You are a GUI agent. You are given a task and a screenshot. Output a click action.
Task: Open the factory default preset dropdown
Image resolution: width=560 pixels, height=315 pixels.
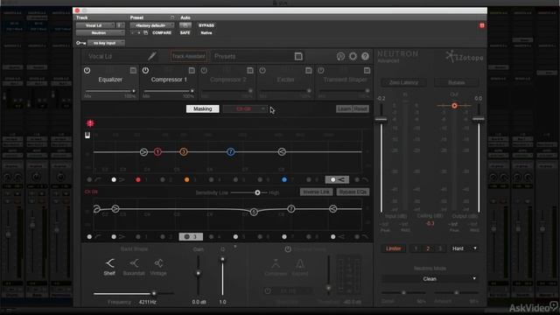[x=151, y=25]
